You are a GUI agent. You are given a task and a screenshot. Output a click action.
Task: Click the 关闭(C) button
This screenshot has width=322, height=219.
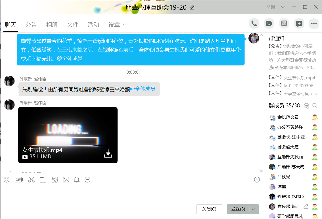coord(209,209)
